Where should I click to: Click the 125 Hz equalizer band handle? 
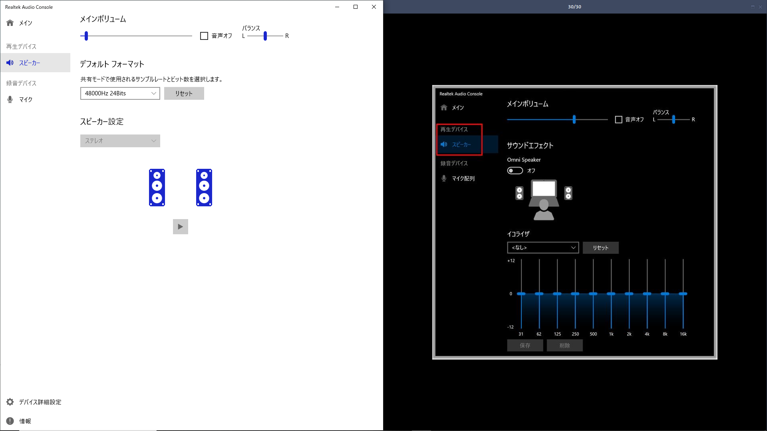(557, 294)
